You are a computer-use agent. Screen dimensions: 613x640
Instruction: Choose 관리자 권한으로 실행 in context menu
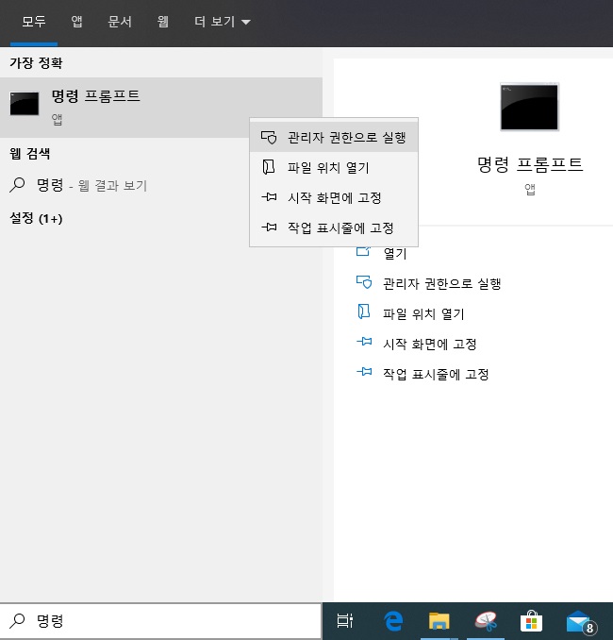(x=334, y=138)
